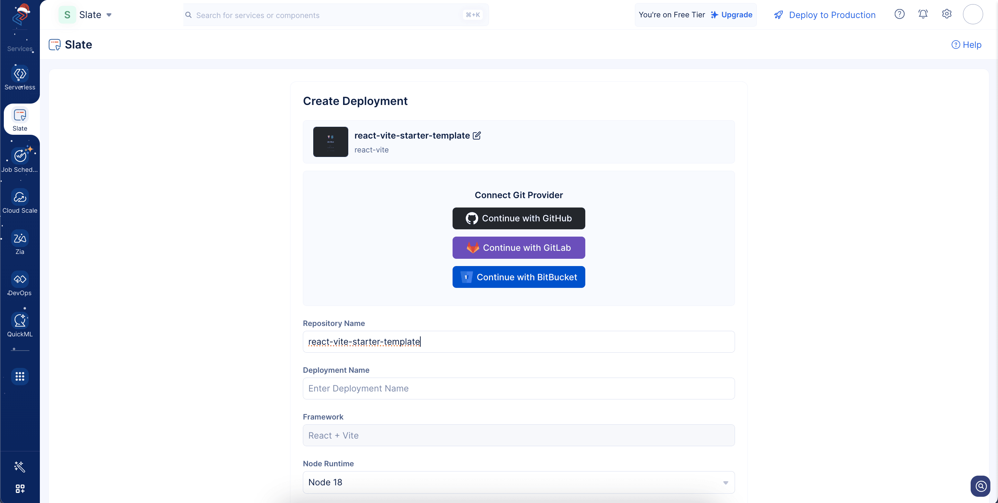The width and height of the screenshot is (998, 503).
Task: Open the Help link
Action: tap(966, 45)
